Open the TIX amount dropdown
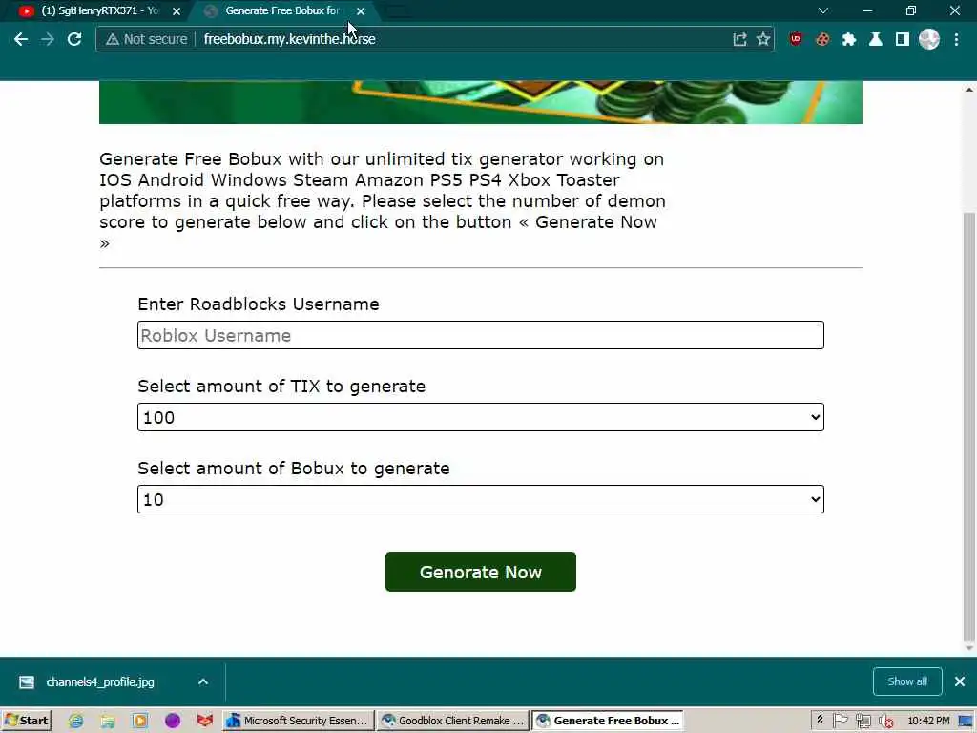The width and height of the screenshot is (977, 733). (481, 417)
